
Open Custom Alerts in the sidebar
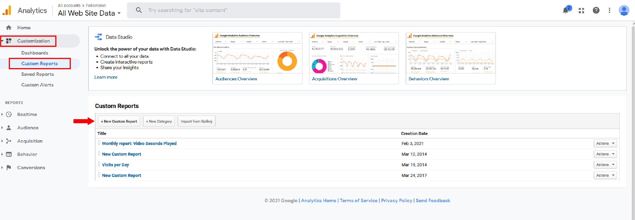(37, 85)
